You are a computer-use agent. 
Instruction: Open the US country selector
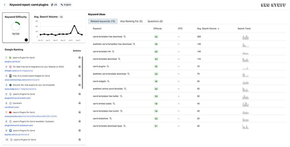[54, 5]
